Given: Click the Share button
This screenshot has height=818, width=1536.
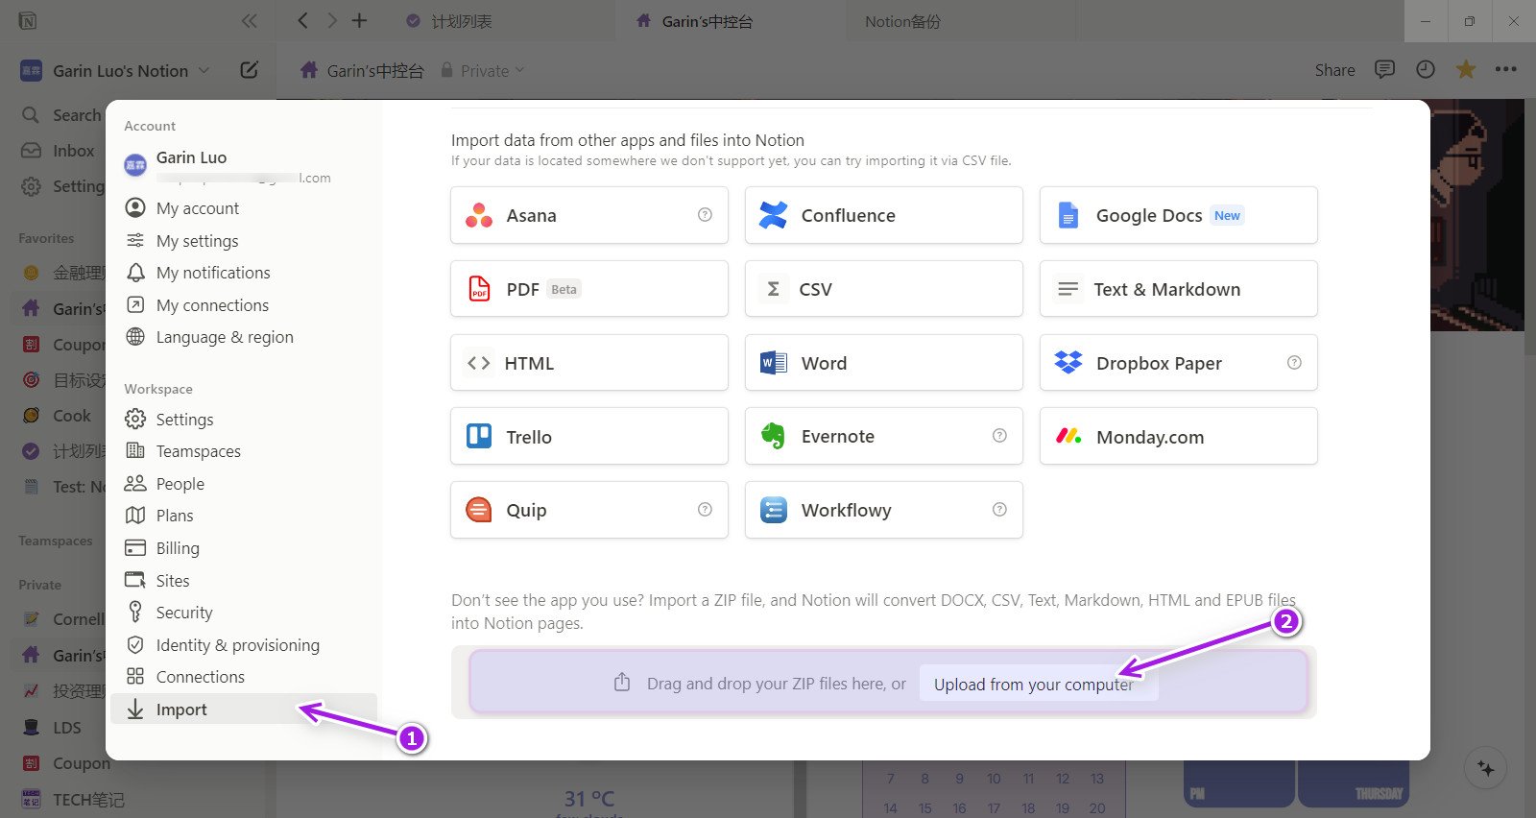Looking at the screenshot, I should (1334, 70).
